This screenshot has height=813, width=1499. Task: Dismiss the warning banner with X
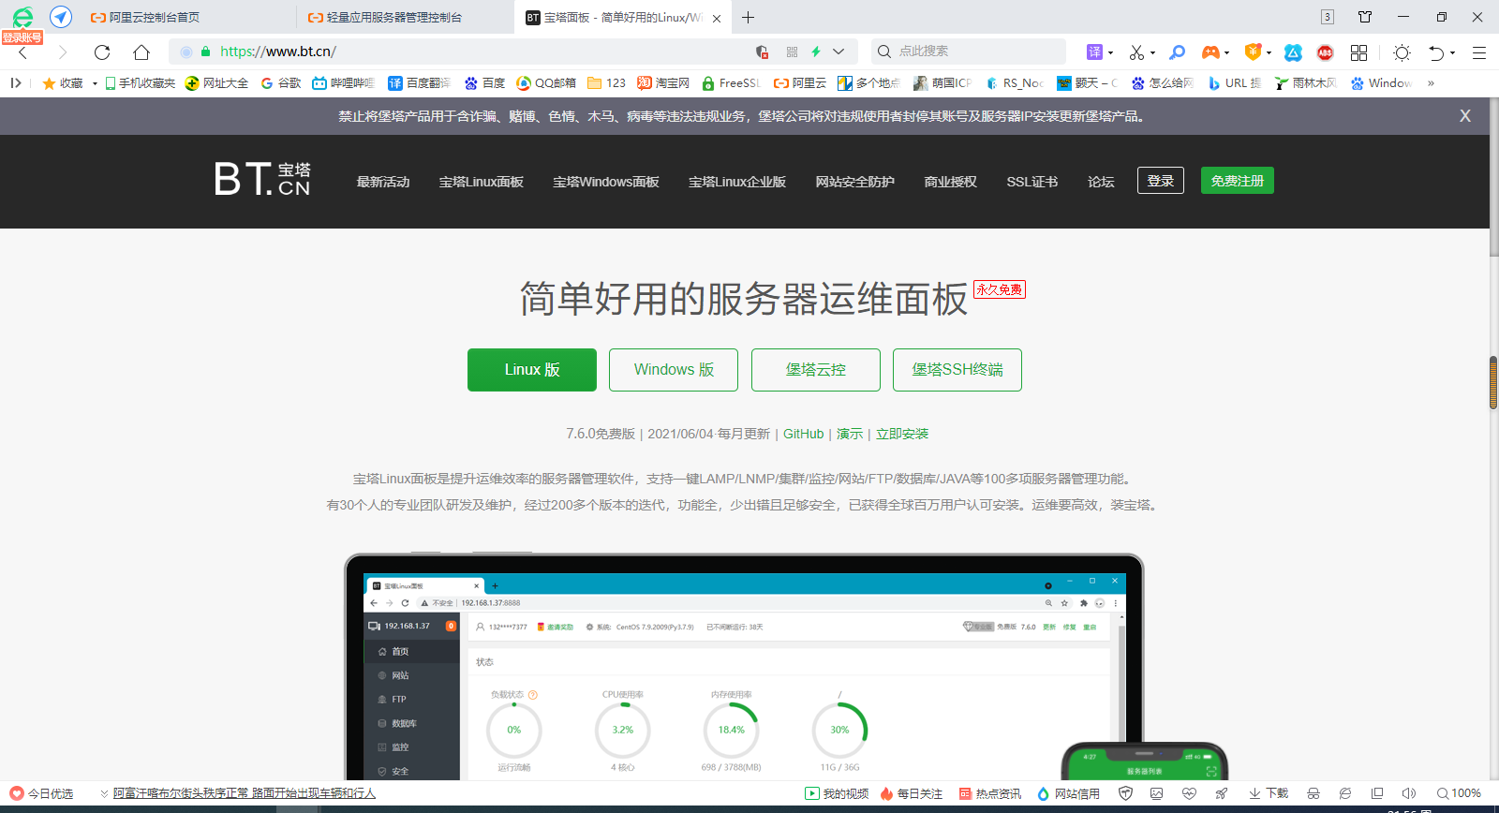point(1465,116)
